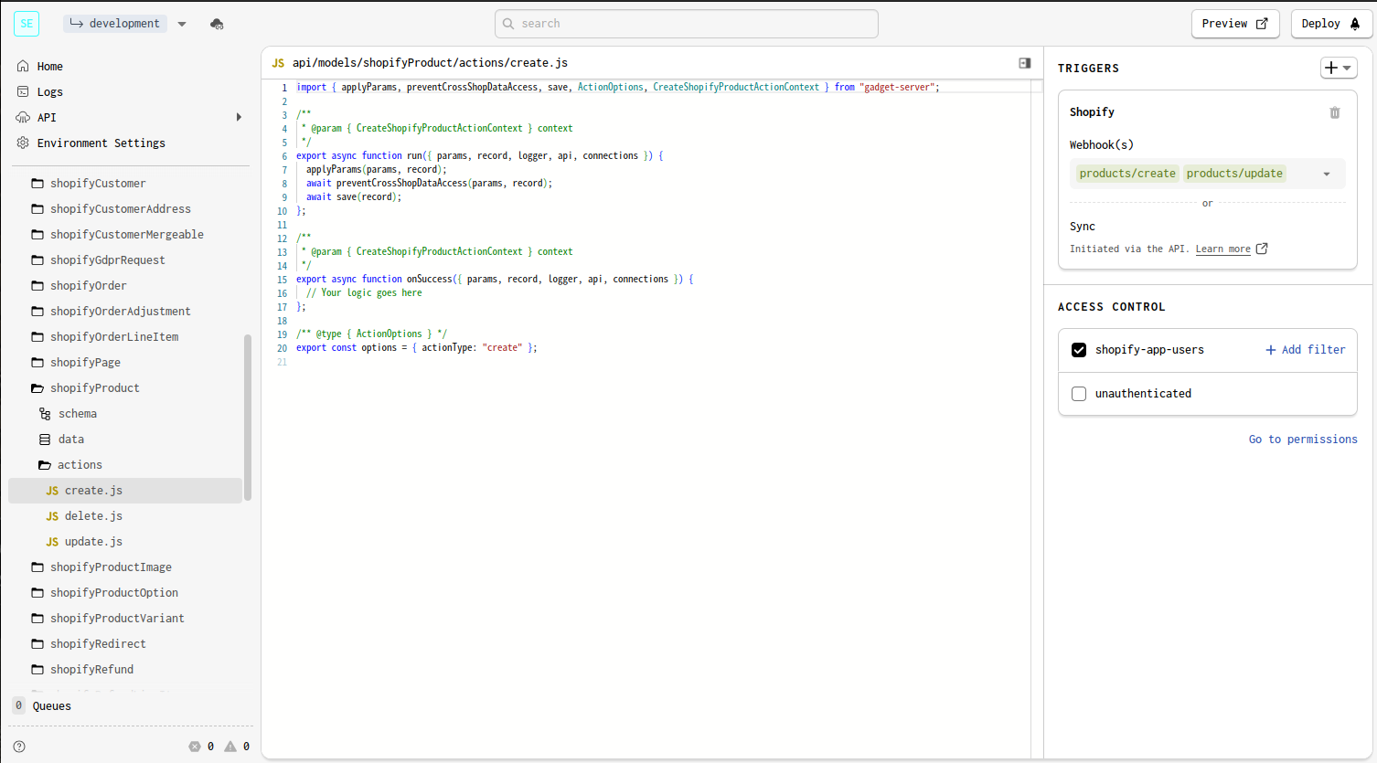
Task: Open the add trigger plus dropdown
Action: (1339, 68)
